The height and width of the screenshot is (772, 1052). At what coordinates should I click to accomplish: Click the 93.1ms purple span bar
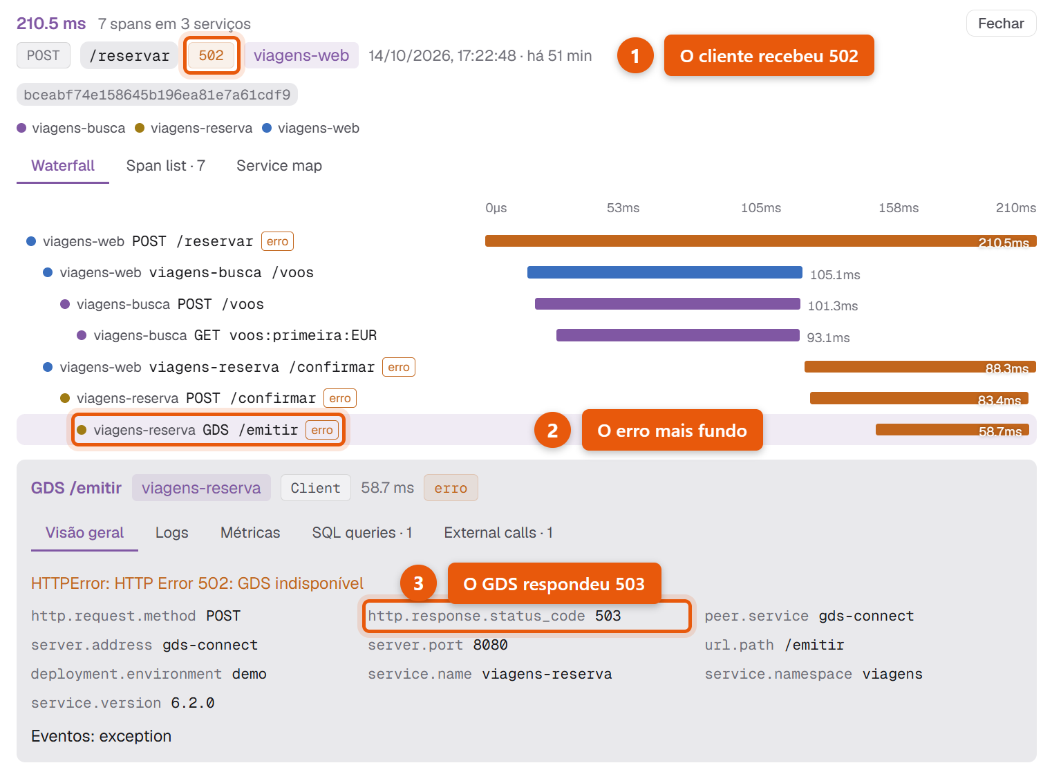click(x=678, y=335)
